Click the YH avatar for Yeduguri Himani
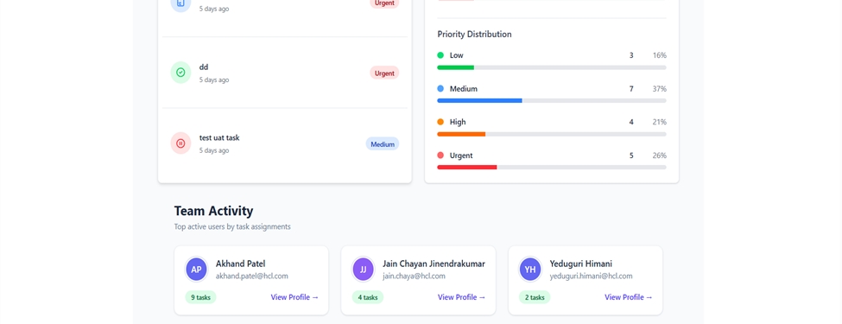The height and width of the screenshot is (324, 842). click(530, 270)
